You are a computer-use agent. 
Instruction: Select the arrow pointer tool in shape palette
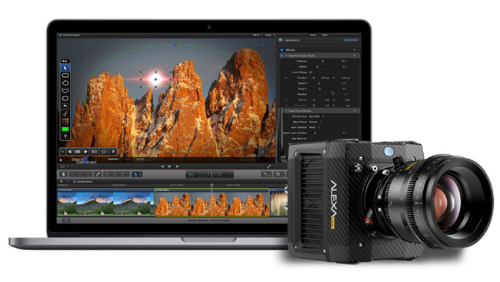(x=65, y=68)
